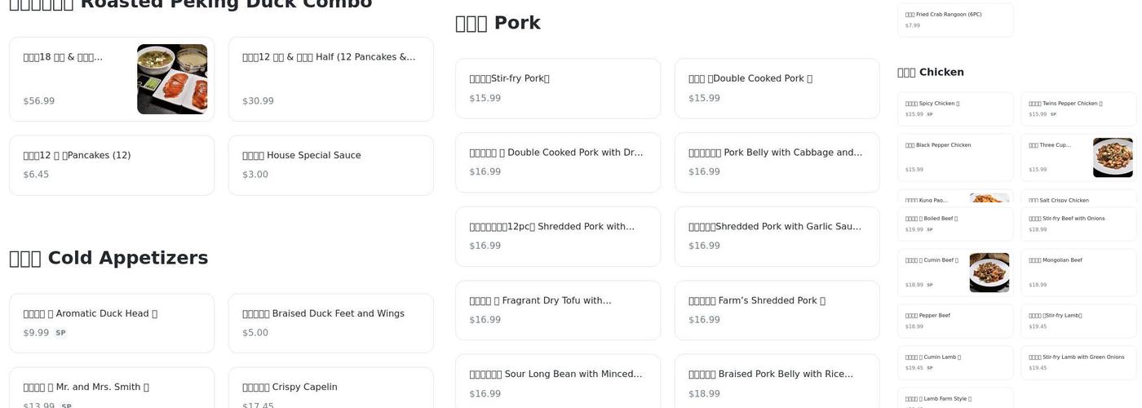
Task: Click the Cold Appetizers section heading
Action: coord(108,258)
